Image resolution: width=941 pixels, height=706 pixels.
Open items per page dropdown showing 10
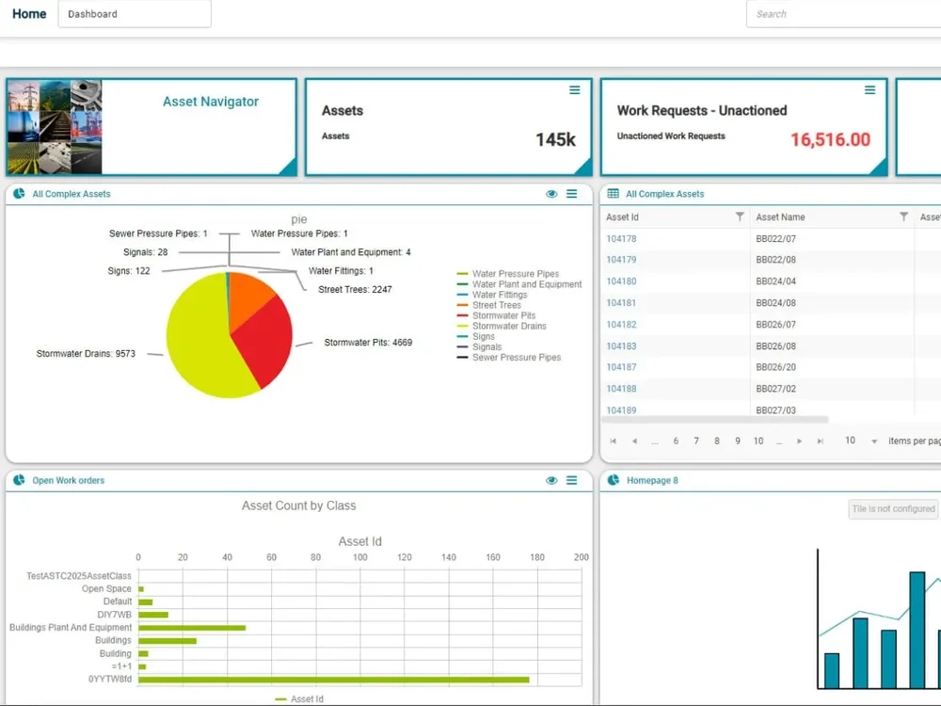[x=861, y=441]
